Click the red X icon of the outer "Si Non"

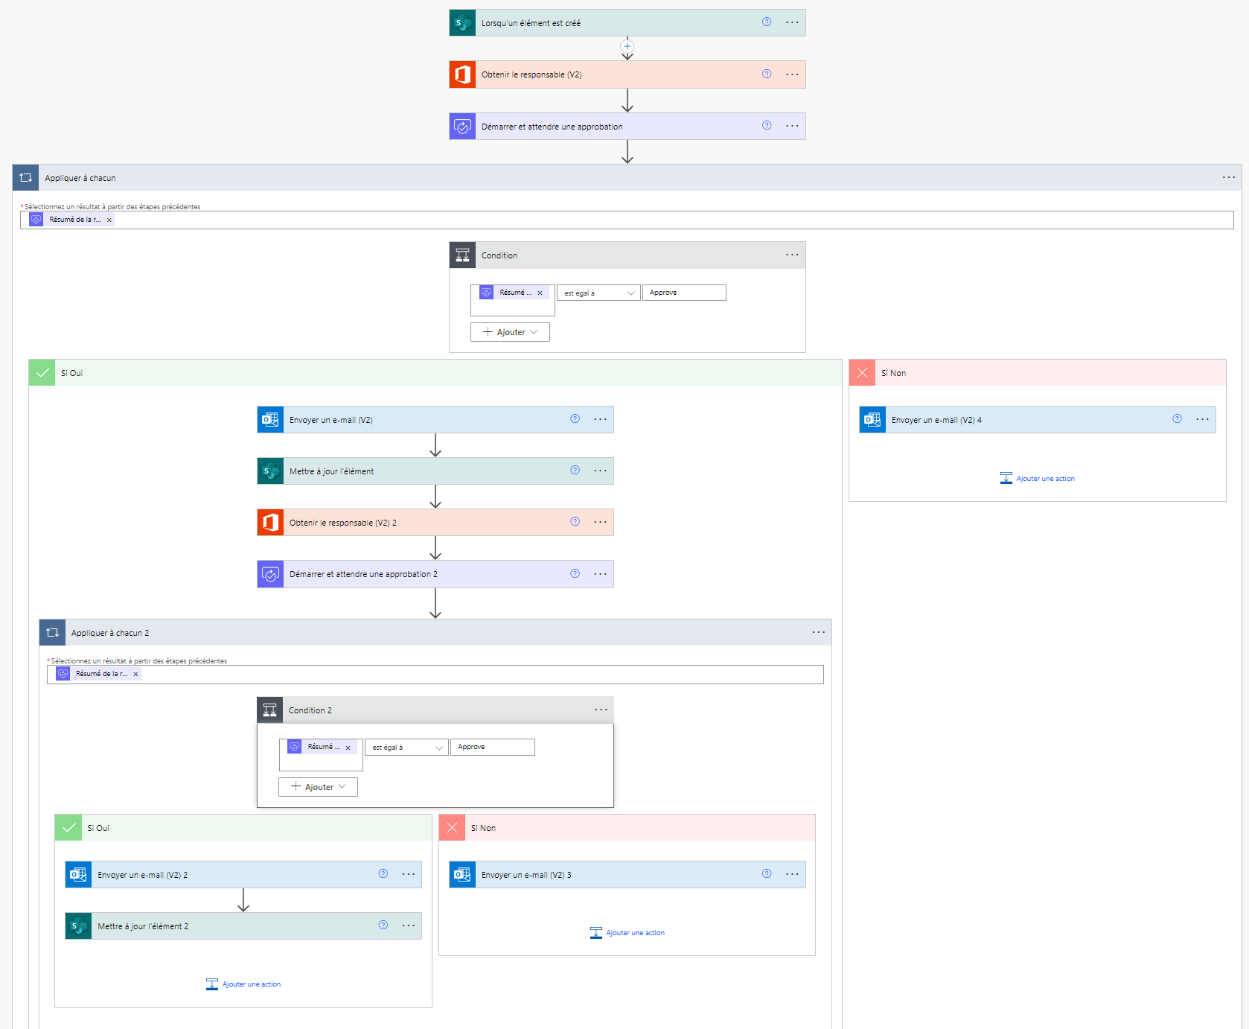point(863,373)
